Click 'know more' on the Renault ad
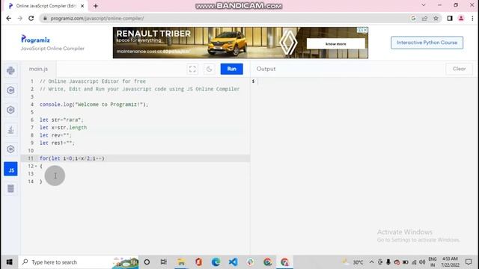Viewport: 479px width, 269px height. click(x=336, y=43)
